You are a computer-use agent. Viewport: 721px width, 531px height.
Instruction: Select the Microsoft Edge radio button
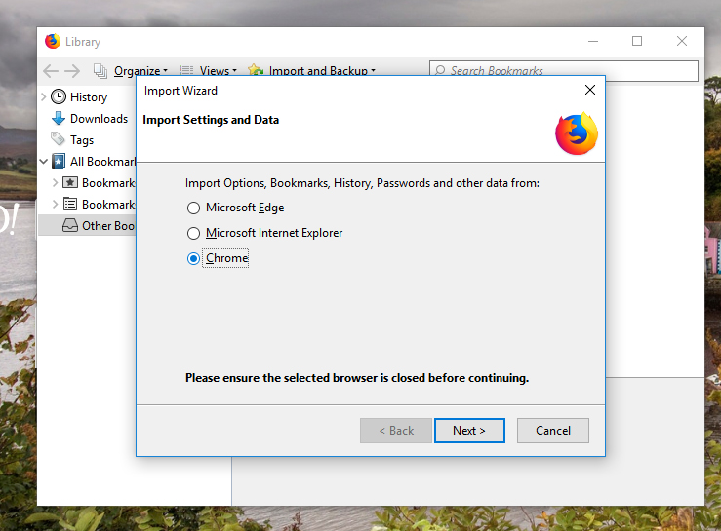pos(193,209)
